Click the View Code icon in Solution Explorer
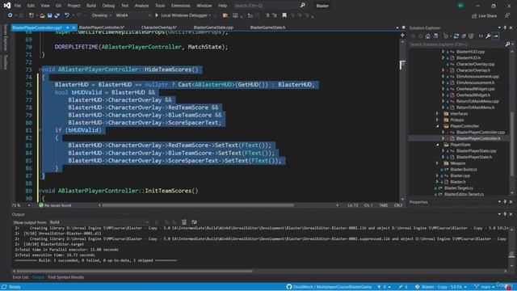 pyautogui.click(x=481, y=36)
